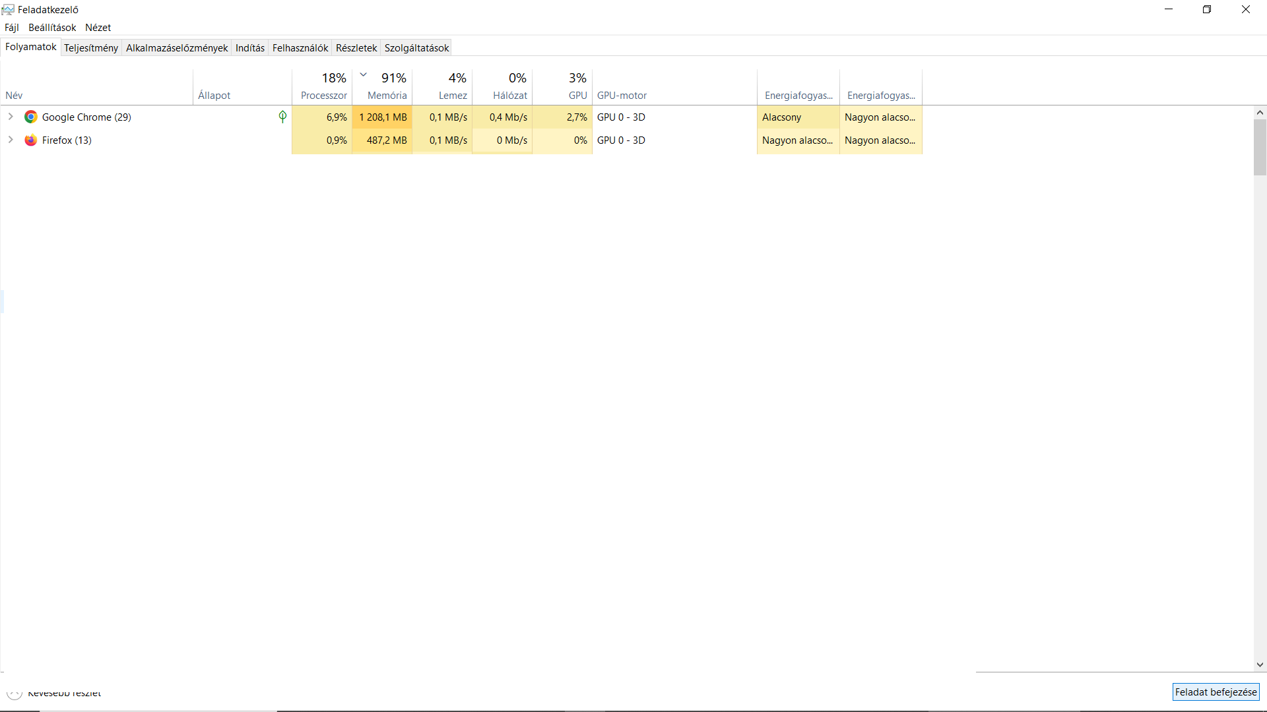Image resolution: width=1267 pixels, height=712 pixels.
Task: Click the Google Chrome process icon
Action: click(30, 117)
